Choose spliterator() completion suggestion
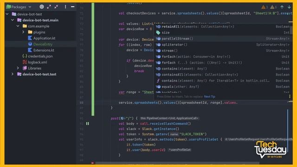Viewport: 297px width, 167px height. (222, 45)
